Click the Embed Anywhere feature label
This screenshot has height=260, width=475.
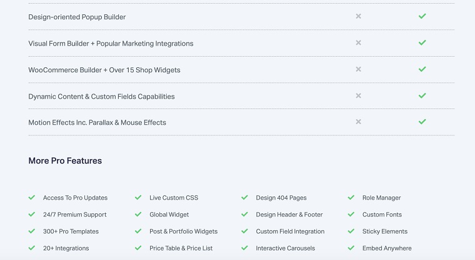click(387, 248)
